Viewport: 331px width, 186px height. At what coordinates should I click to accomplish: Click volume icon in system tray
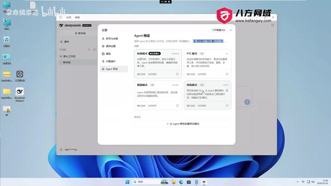pyautogui.click(x=313, y=182)
